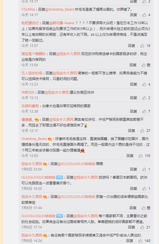Click thumbs-up on comment with 140 likes
Image resolution: width=159 pixels, height=244 pixels.
coord(140,241)
